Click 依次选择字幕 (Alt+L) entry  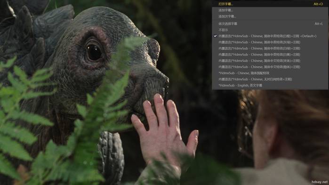coord(270,24)
